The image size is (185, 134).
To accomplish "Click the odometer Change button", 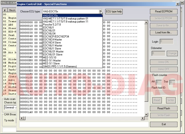I will tap(172, 54).
